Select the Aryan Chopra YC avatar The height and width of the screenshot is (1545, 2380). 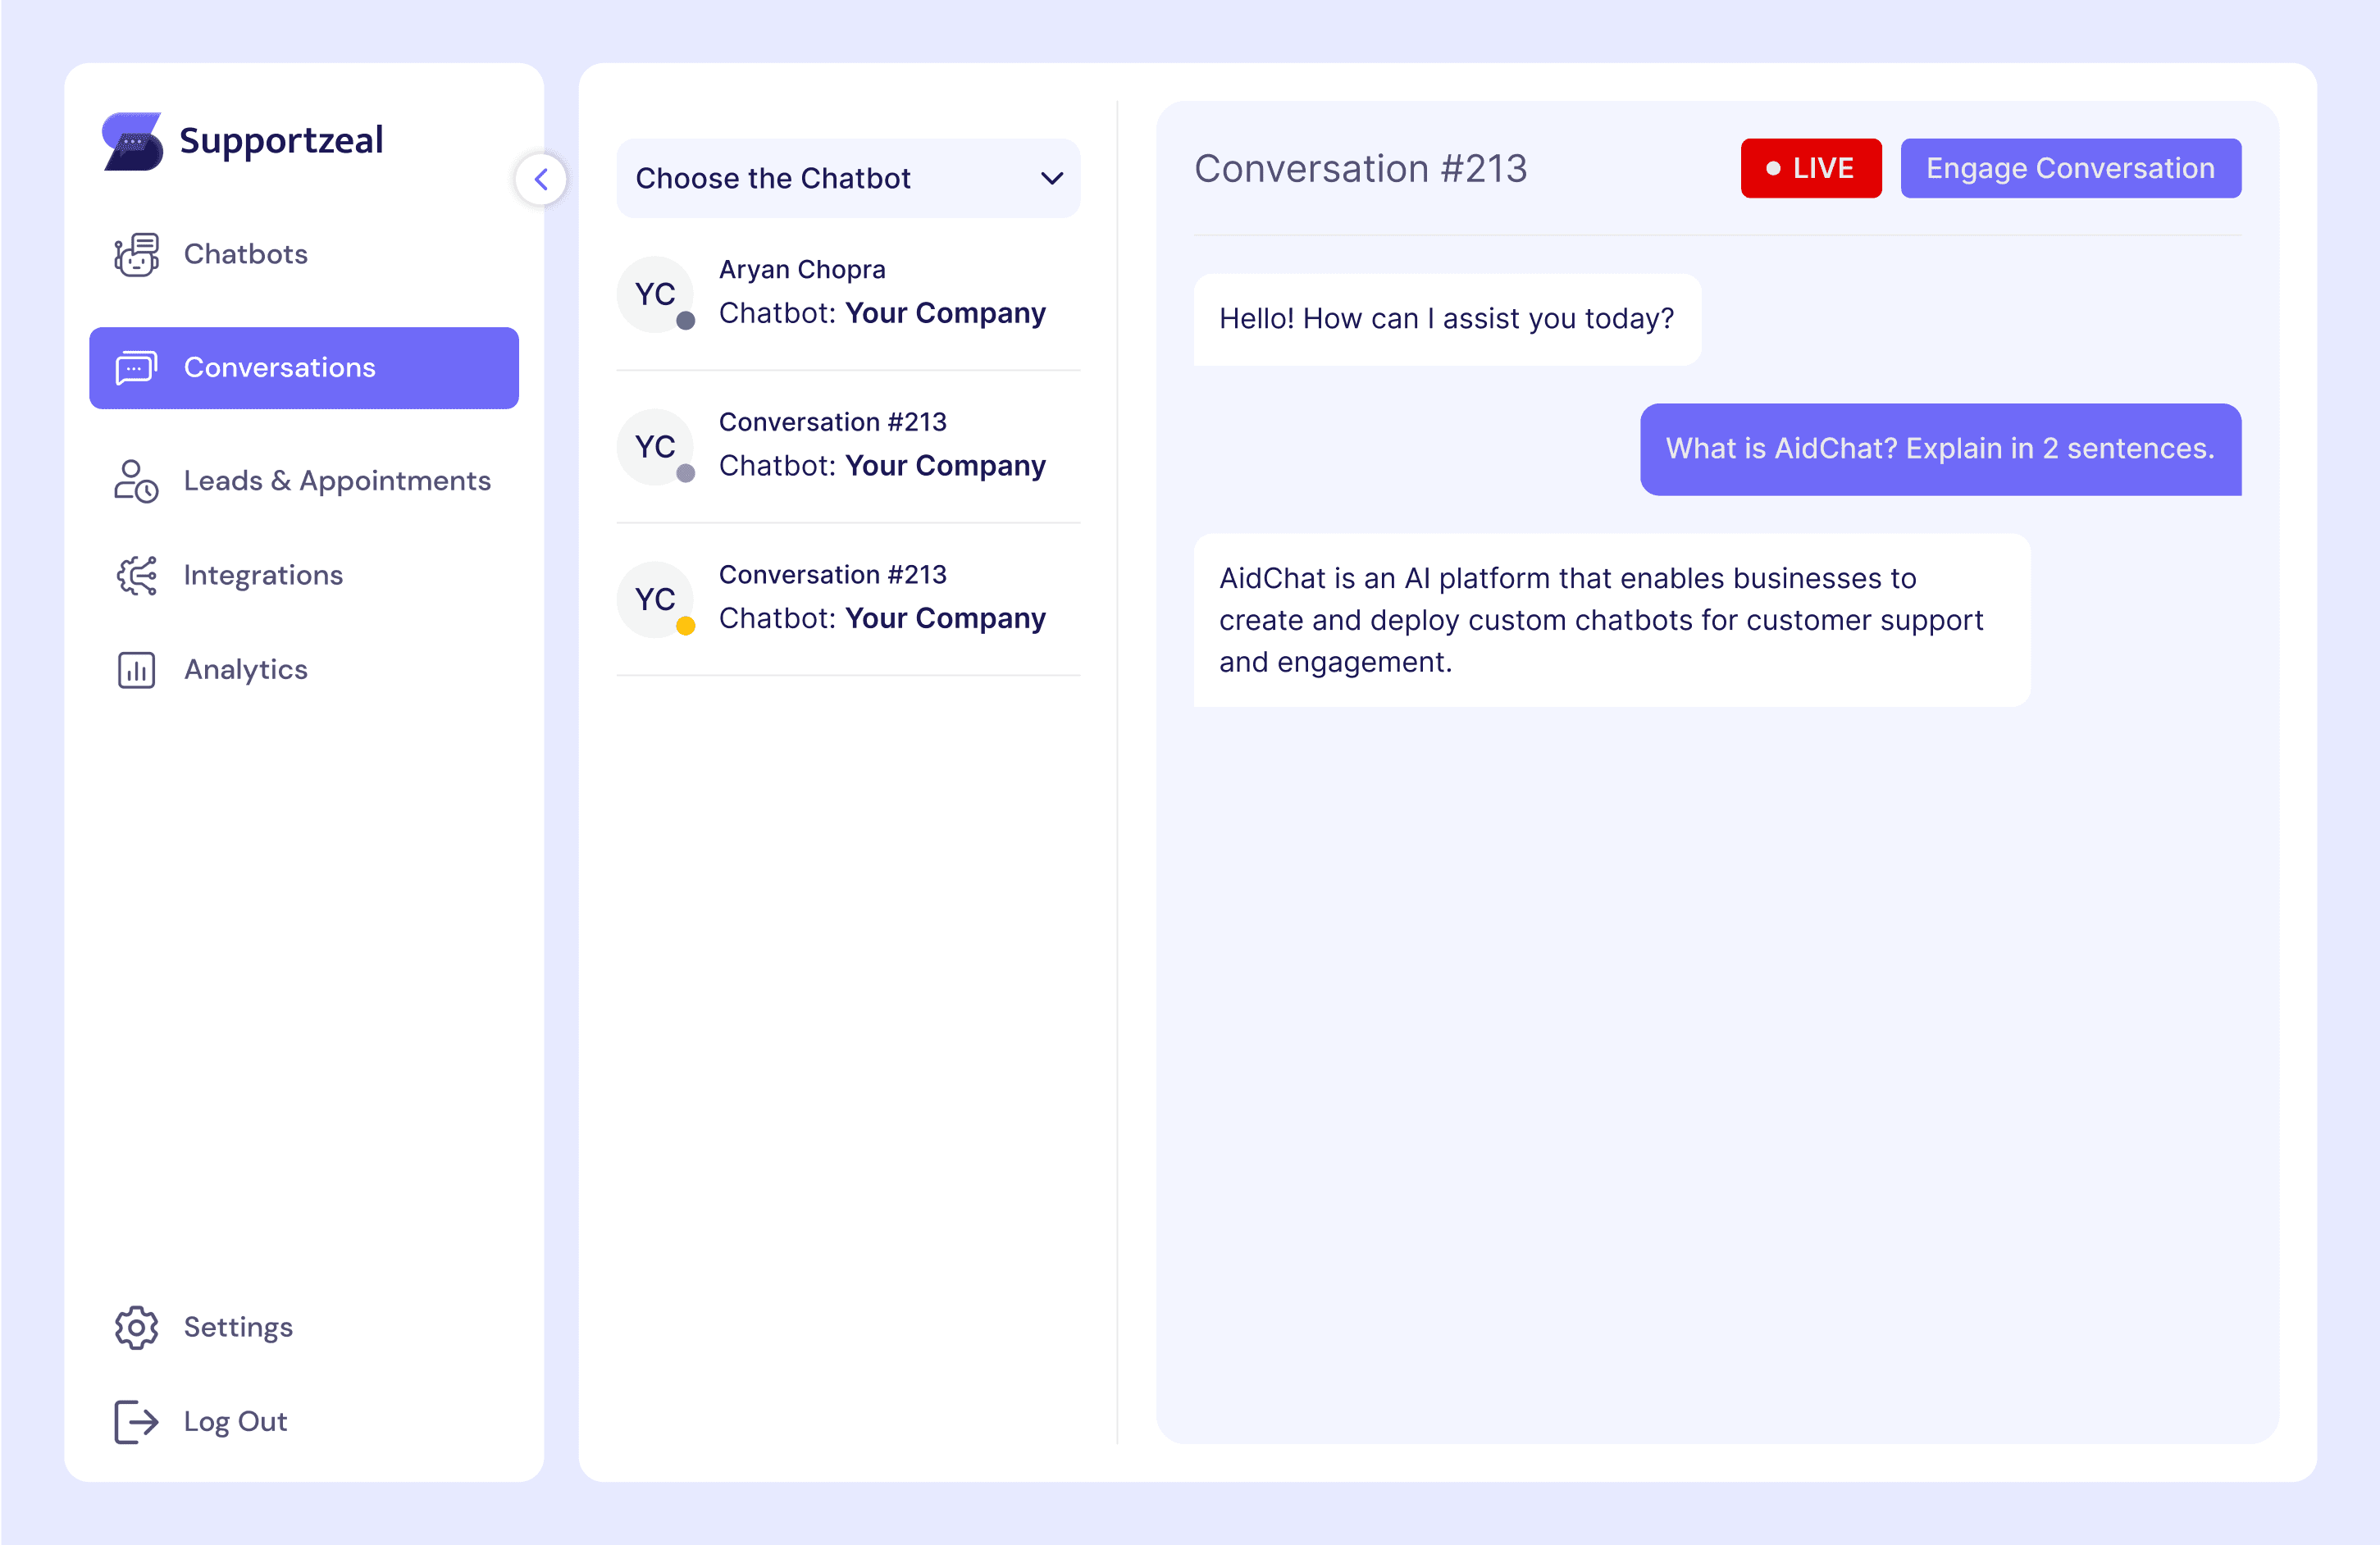click(655, 294)
